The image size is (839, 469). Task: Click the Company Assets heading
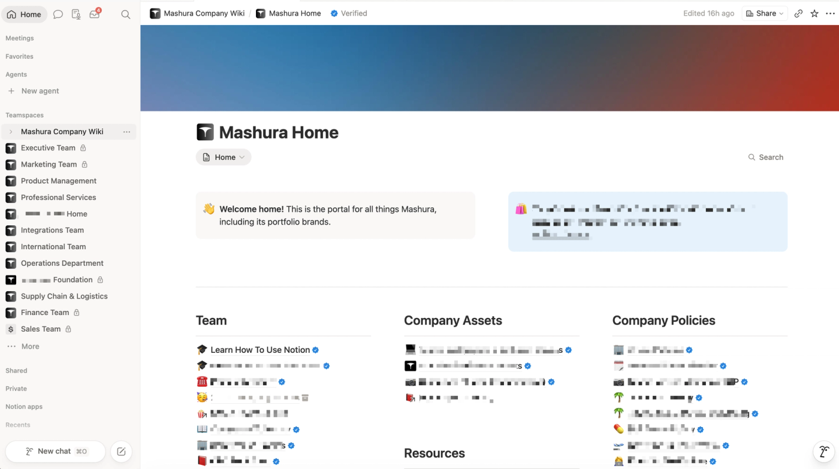(x=453, y=320)
